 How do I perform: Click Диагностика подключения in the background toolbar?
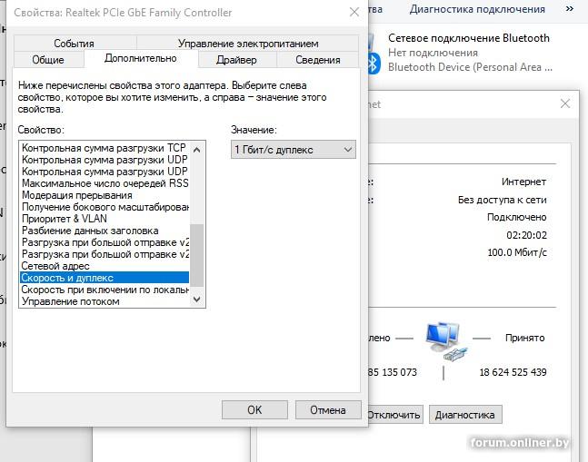pyautogui.click(x=477, y=9)
